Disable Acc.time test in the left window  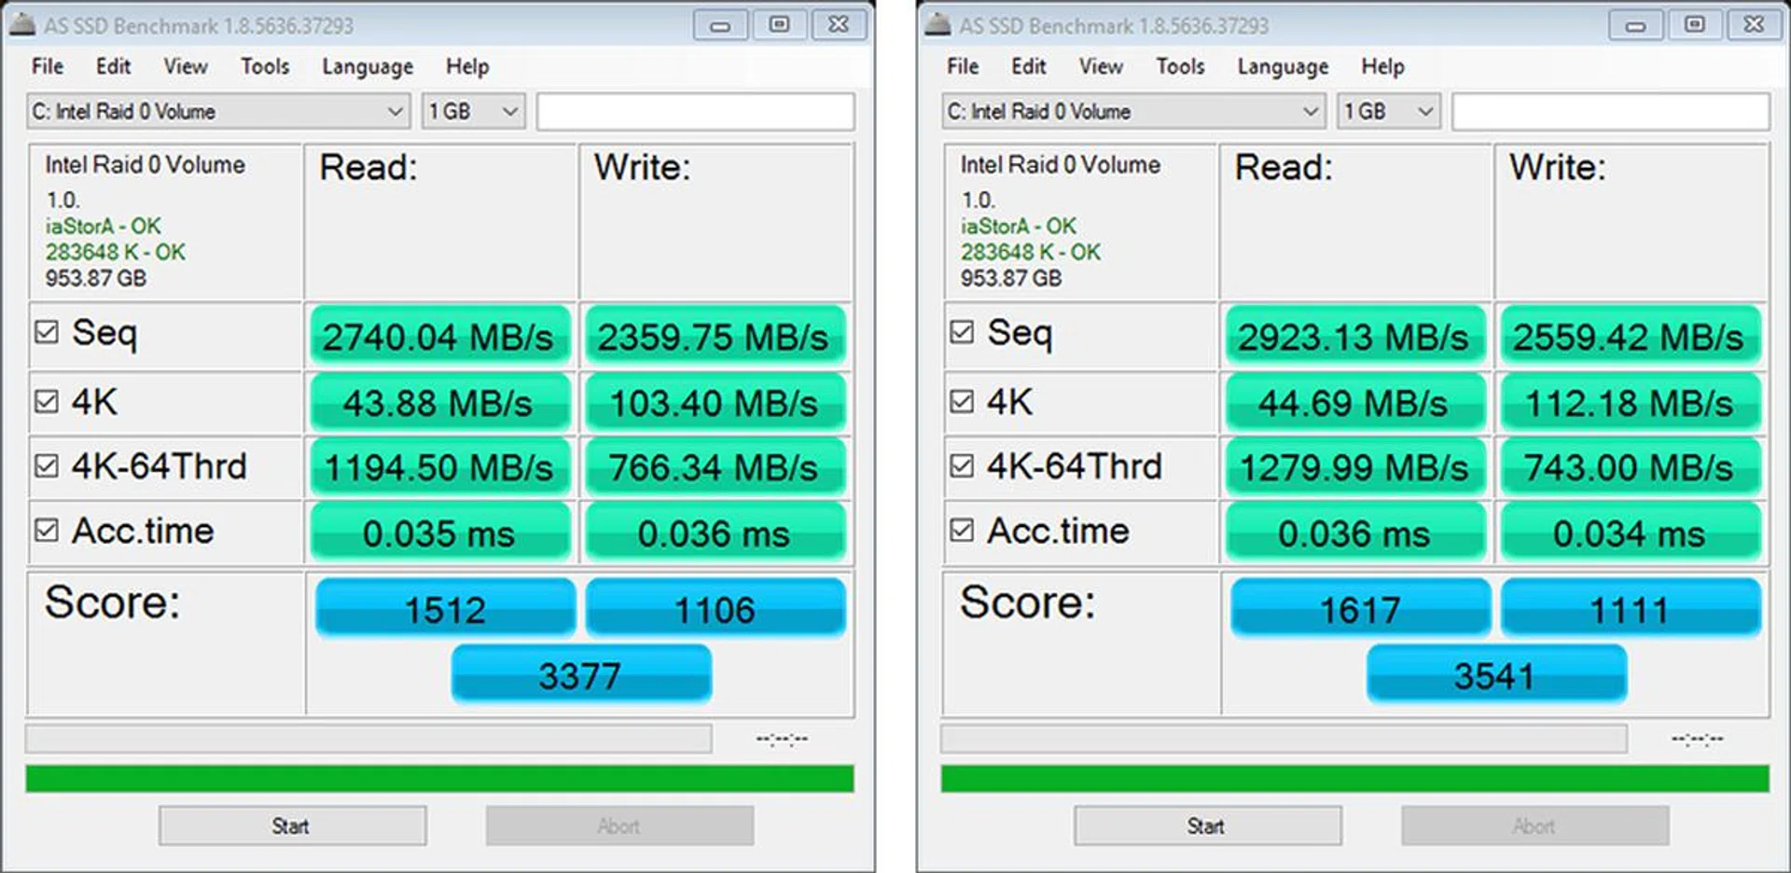(47, 531)
